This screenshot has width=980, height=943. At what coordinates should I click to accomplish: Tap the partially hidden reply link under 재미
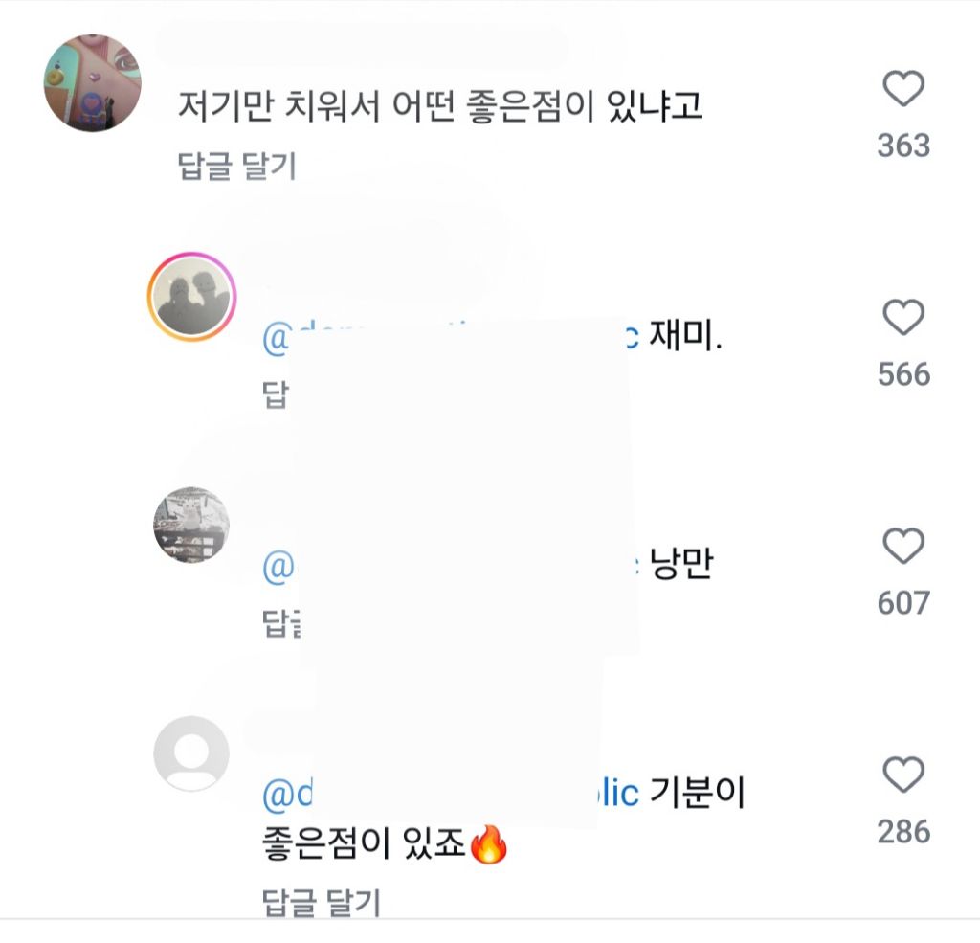(x=275, y=396)
